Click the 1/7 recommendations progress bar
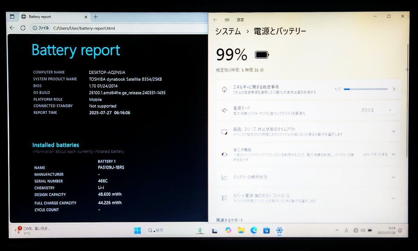The width and height of the screenshot is (418, 251). (x=366, y=89)
